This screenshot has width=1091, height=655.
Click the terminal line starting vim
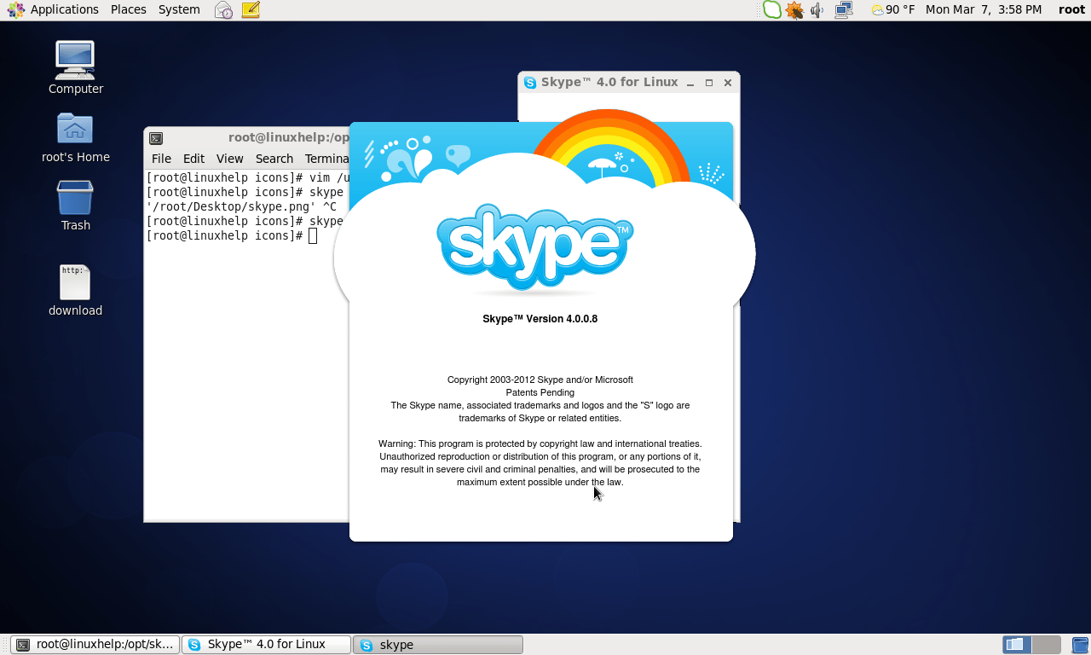248,177
